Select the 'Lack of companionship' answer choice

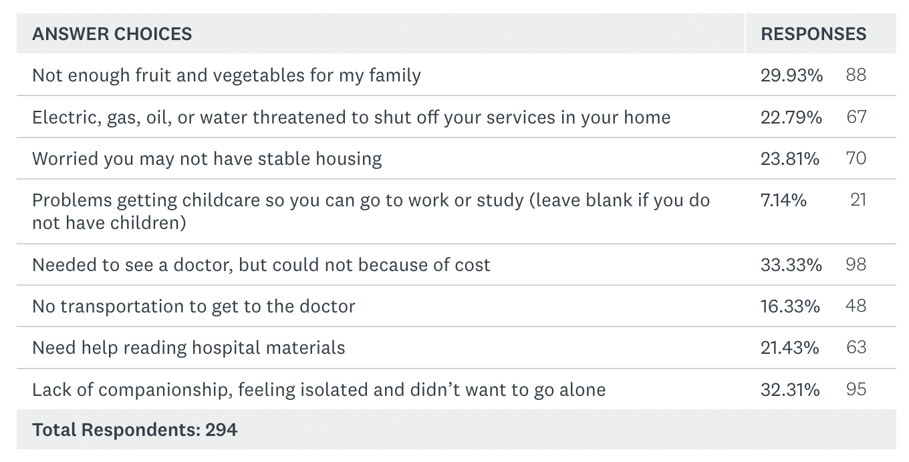319,389
